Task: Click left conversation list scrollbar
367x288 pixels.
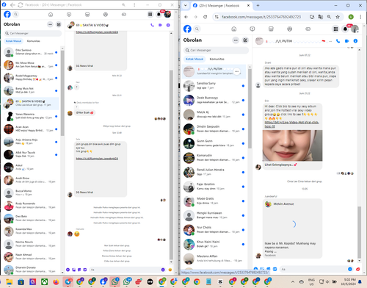Action: 62,93
